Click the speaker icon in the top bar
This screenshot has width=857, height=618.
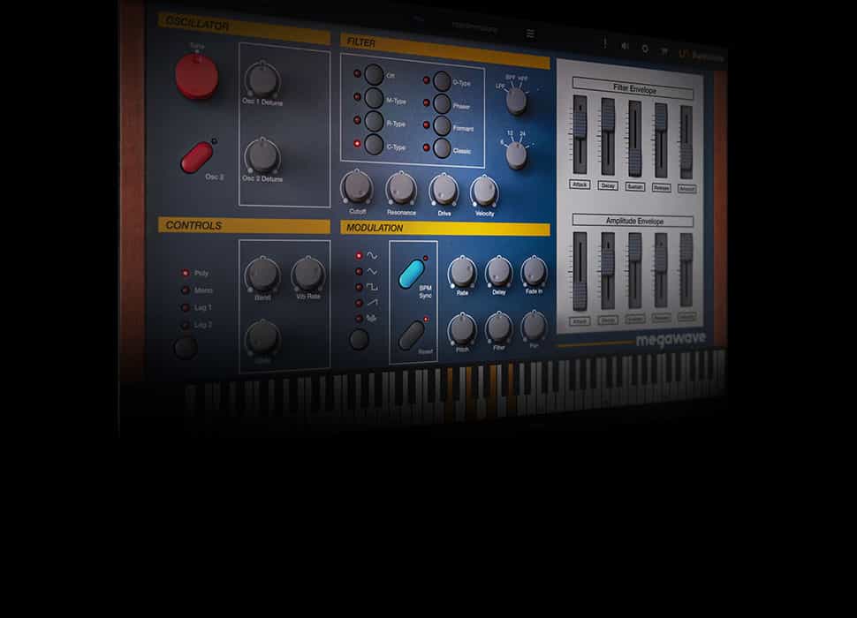tap(625, 47)
